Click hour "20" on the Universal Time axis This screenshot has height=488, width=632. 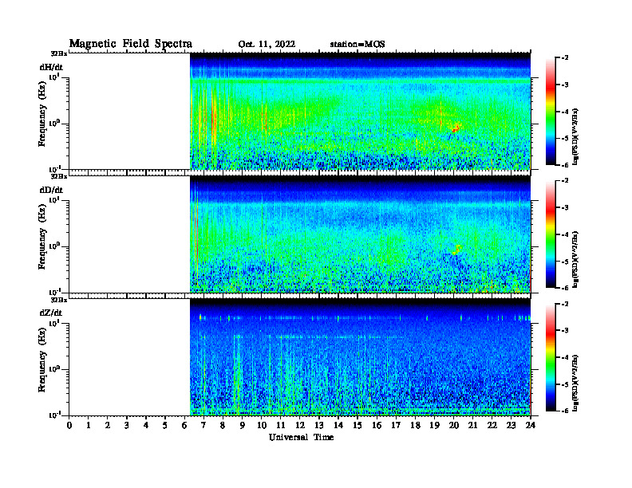(453, 426)
